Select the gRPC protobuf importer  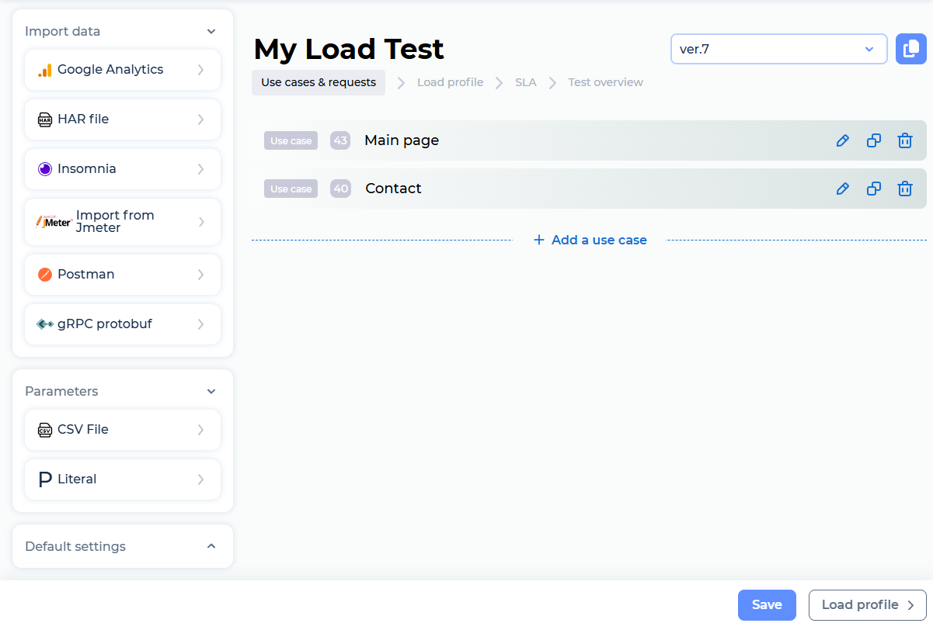[122, 324]
